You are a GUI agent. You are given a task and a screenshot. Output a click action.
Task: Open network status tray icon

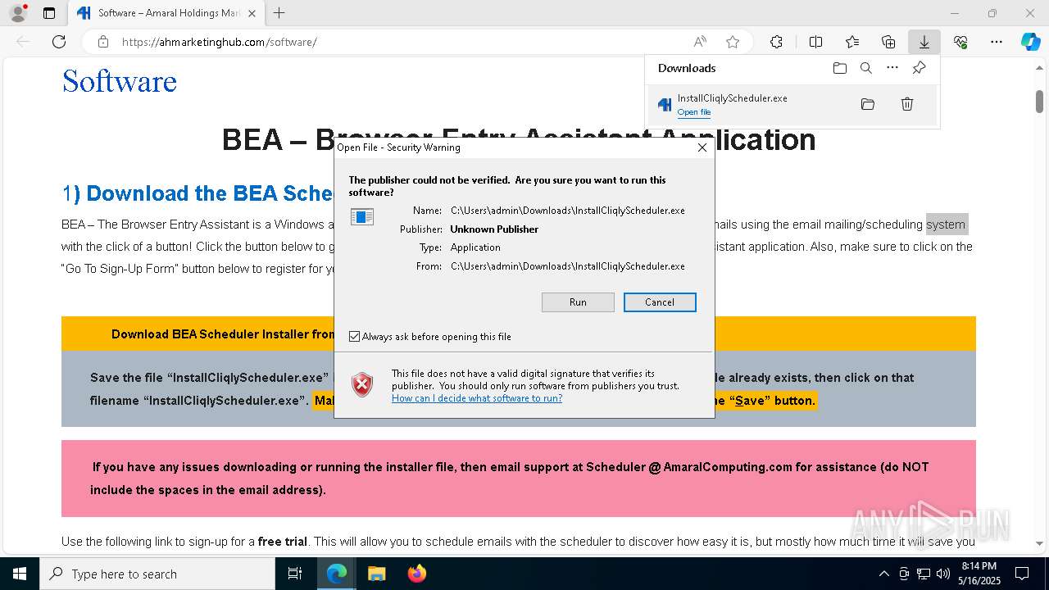click(x=924, y=574)
